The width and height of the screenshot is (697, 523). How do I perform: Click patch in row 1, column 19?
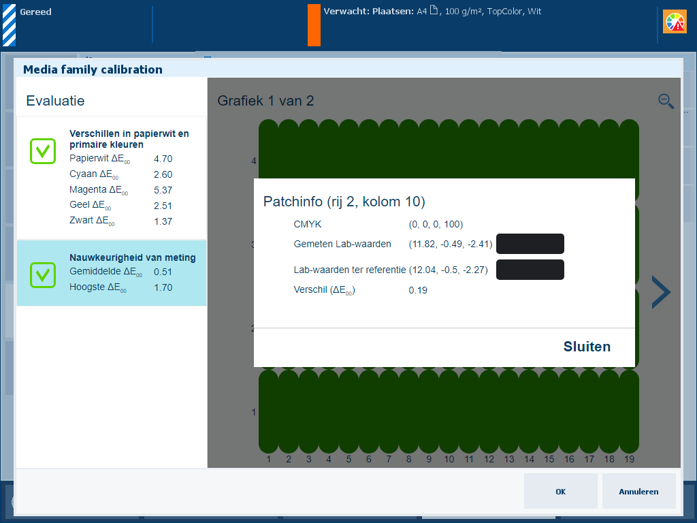tap(629, 411)
